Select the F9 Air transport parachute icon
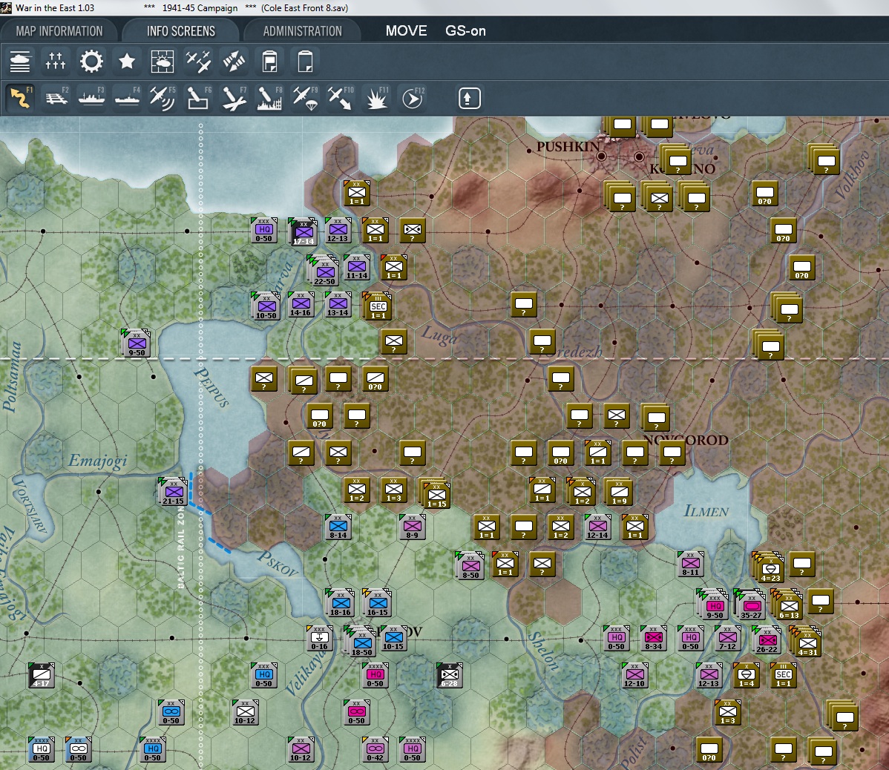Viewport: 889px width, 770px height. (306, 98)
